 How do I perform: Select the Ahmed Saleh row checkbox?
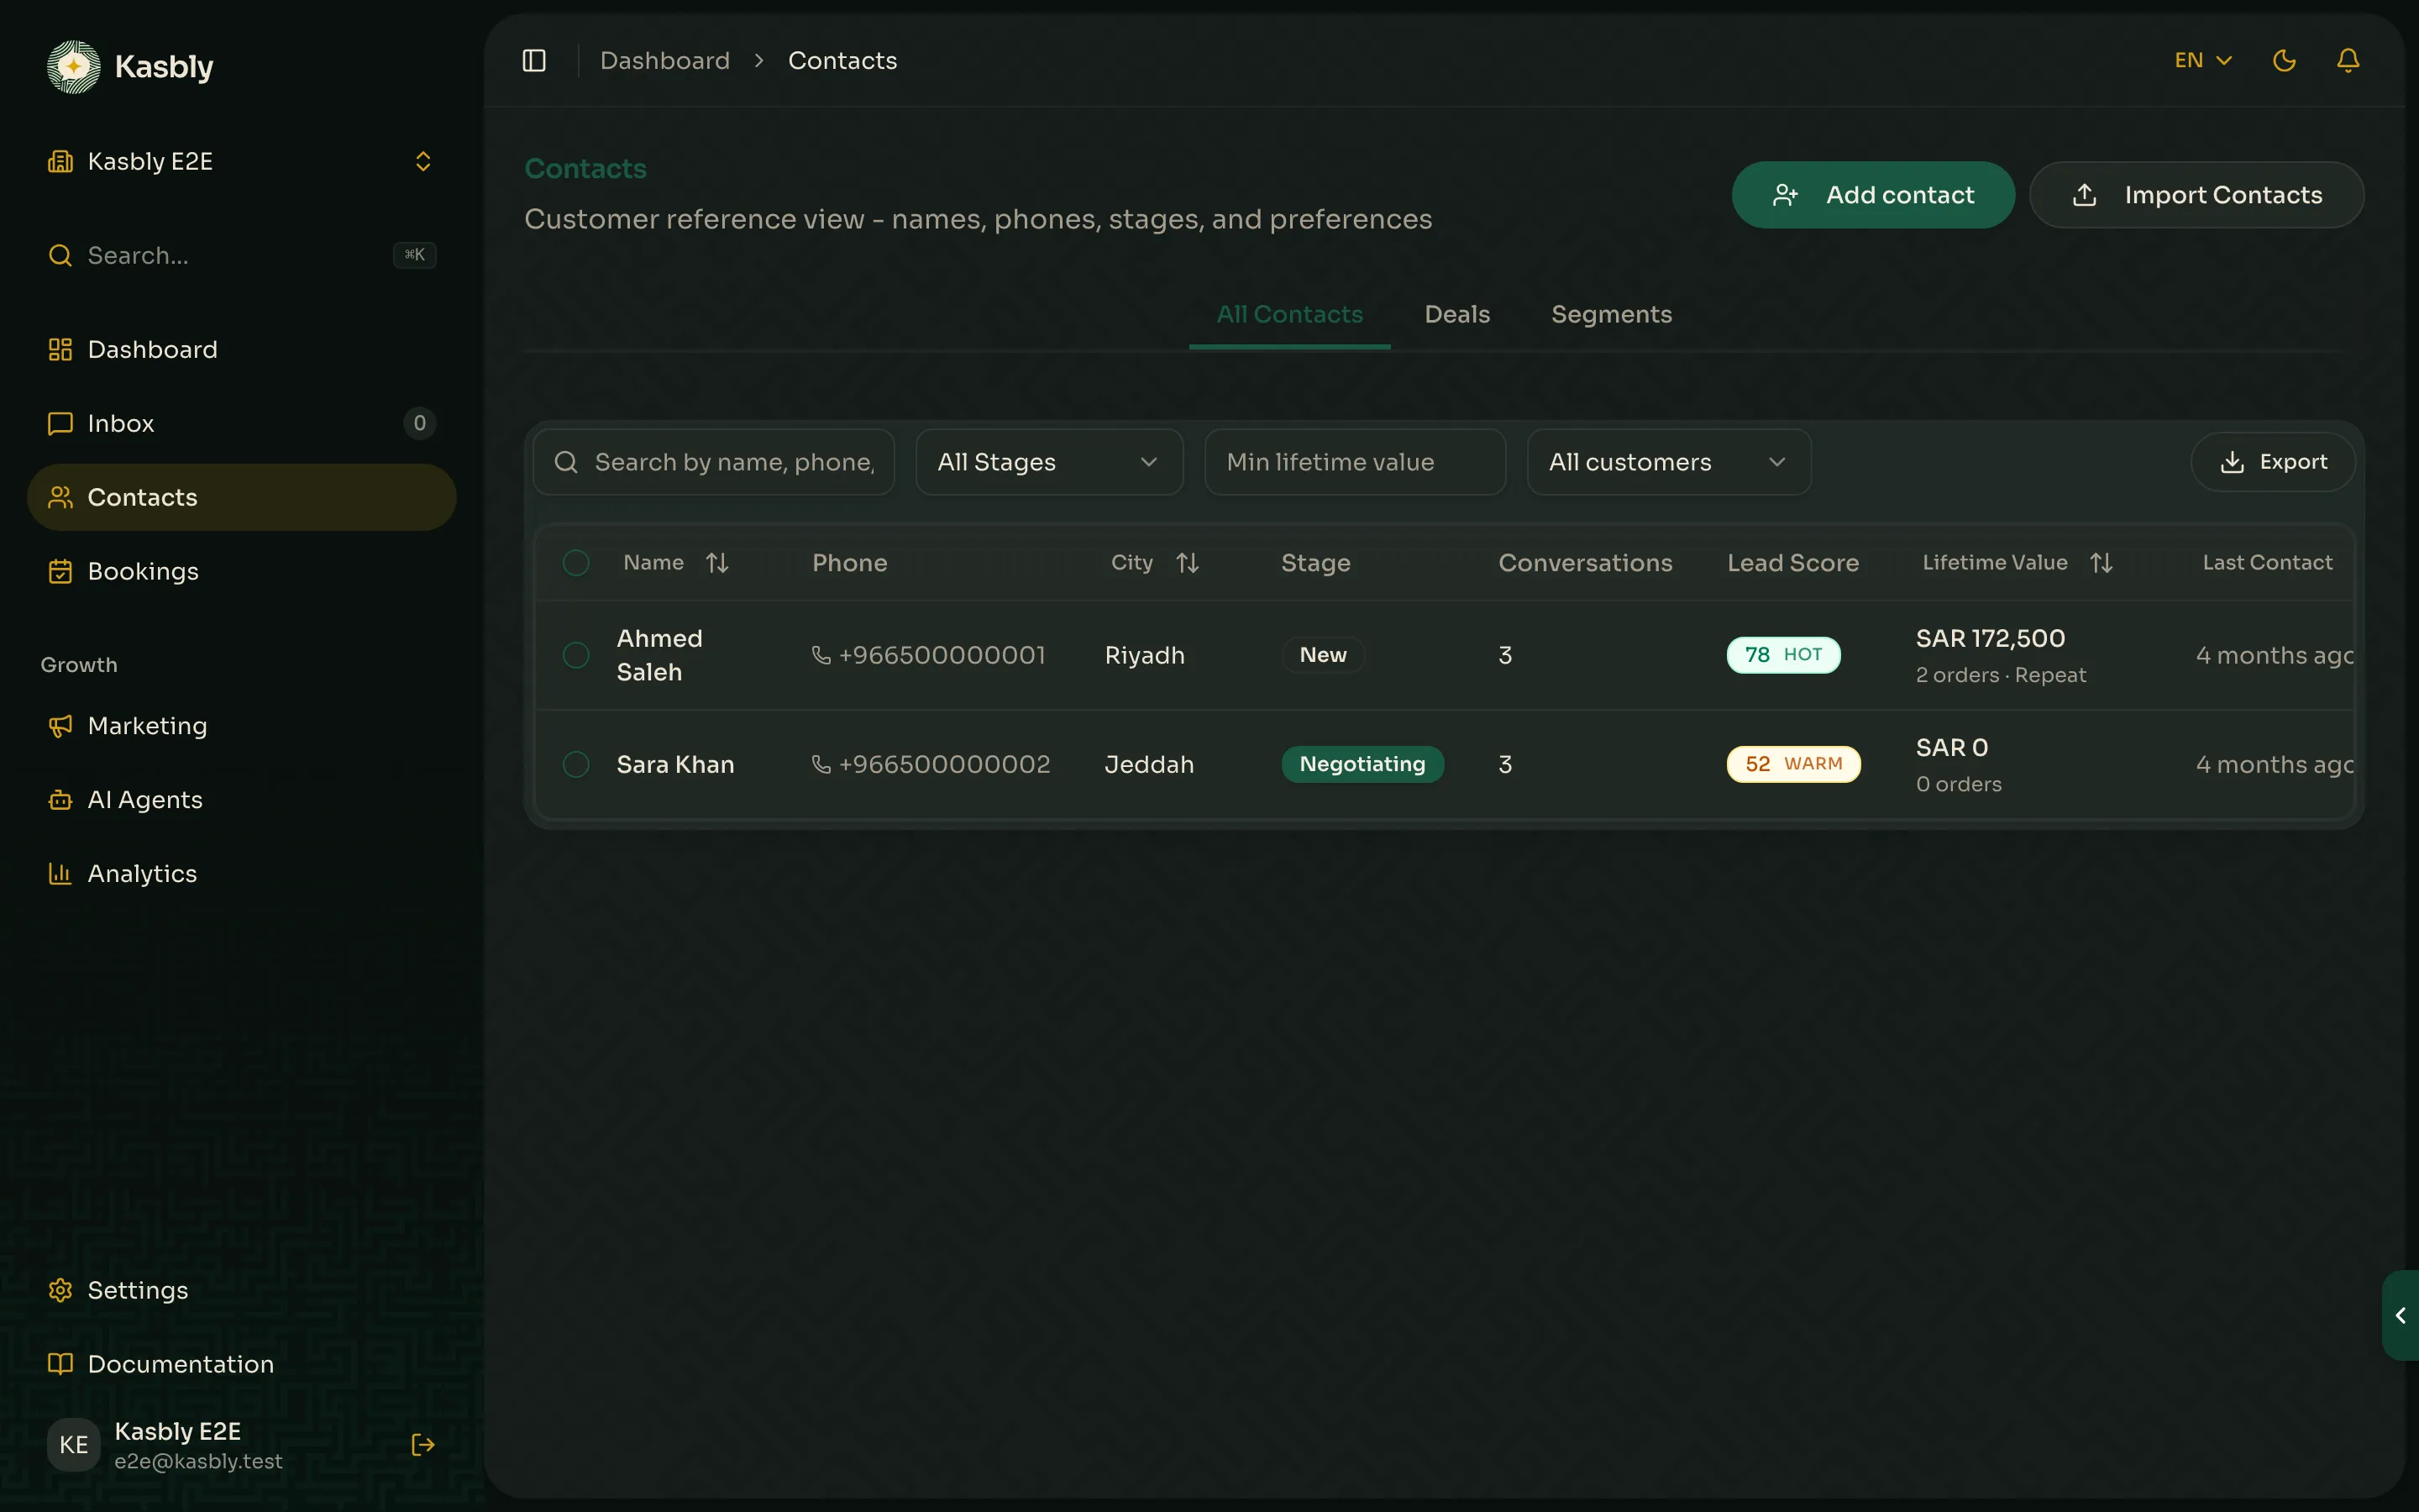(575, 655)
